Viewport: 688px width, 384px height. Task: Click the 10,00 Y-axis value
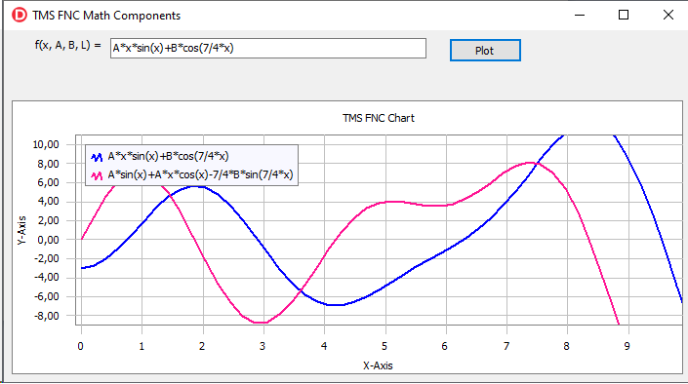(x=46, y=144)
